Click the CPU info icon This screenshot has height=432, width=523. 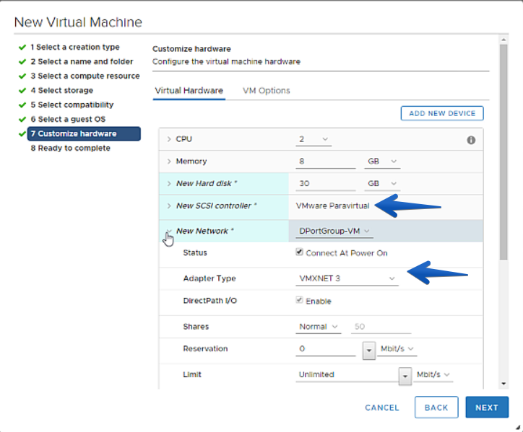[471, 140]
